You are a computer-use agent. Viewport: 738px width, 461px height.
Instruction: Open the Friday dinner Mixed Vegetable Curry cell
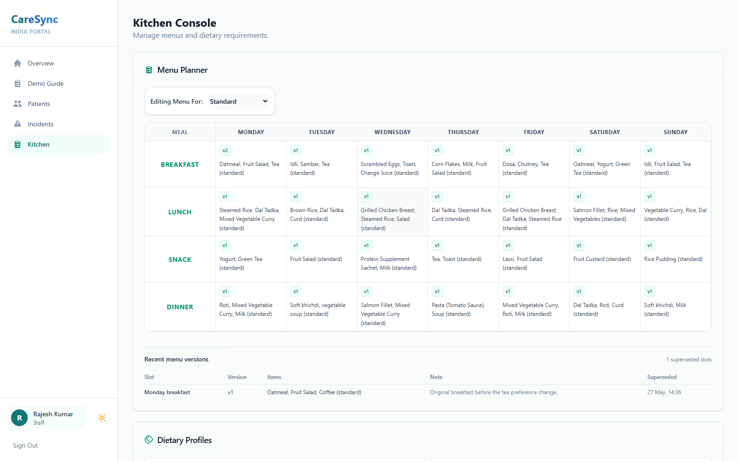534,307
